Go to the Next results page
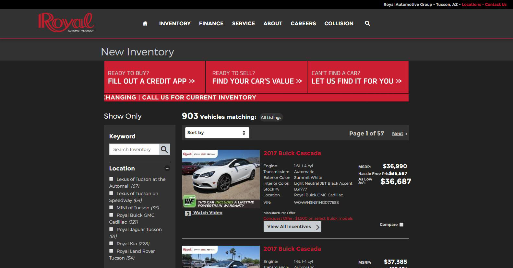This screenshot has width=513, height=268. pyautogui.click(x=398, y=134)
